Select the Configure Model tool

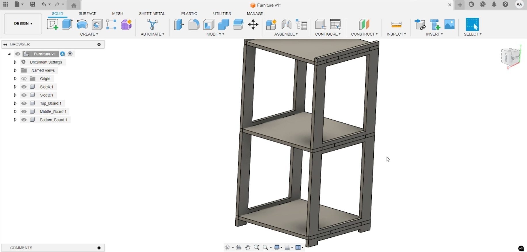pos(320,24)
